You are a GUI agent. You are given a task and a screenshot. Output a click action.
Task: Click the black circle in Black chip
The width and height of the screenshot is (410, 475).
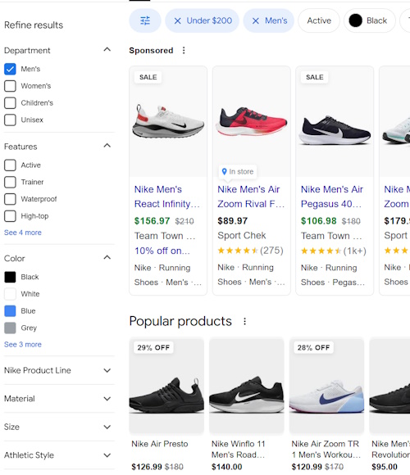(355, 20)
